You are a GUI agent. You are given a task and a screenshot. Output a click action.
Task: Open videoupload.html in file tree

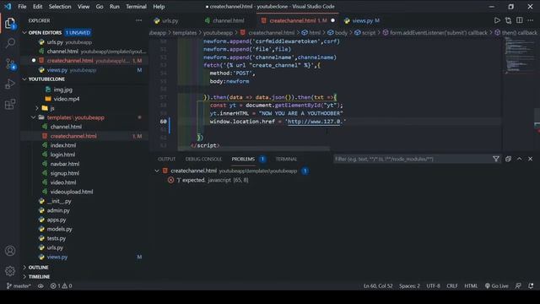coord(72,192)
